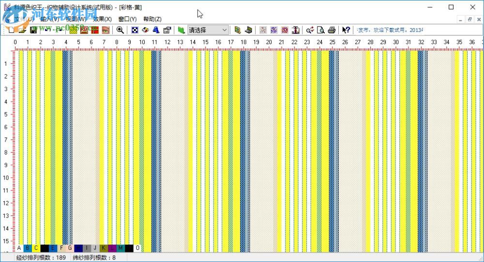This screenshot has width=484, height=262.
Task: Click the laptop computer toolbar icon
Action: pos(248,30)
